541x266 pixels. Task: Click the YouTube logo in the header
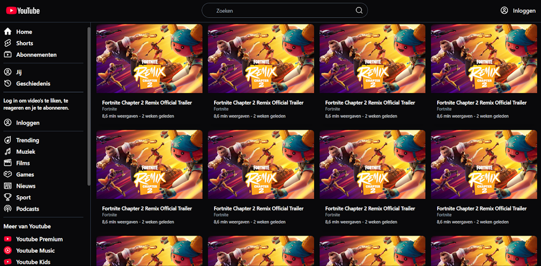tap(23, 11)
